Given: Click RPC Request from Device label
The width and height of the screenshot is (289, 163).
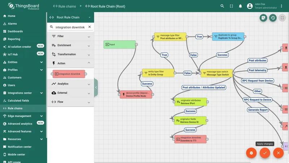Looking at the screenshot, I should [x=257, y=80].
